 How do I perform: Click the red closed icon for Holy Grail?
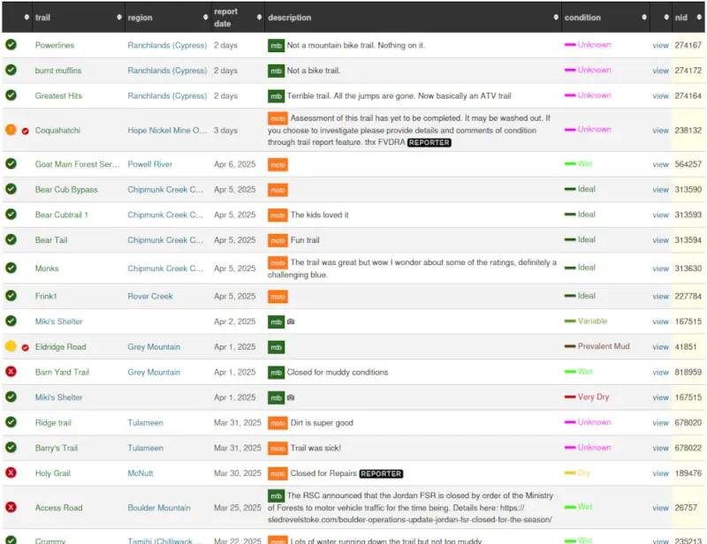(11, 473)
